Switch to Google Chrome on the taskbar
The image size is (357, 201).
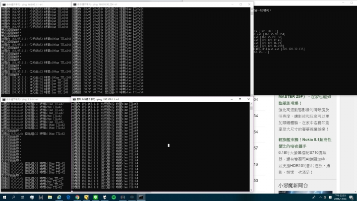[x=77, y=197]
